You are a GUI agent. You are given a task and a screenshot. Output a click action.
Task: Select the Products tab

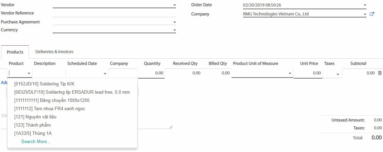pos(15,52)
